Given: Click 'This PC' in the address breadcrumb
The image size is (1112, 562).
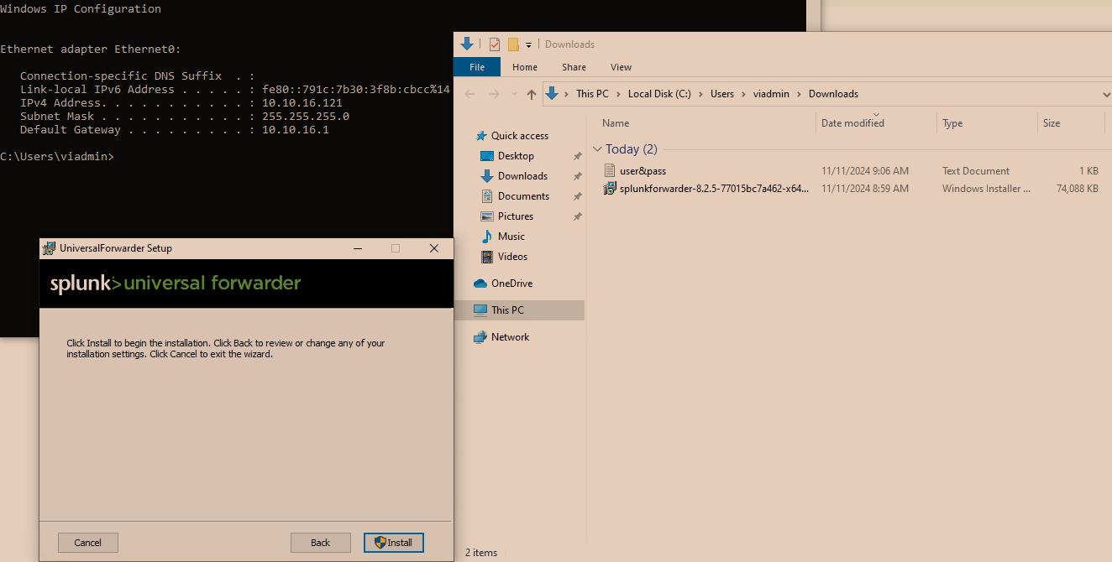Looking at the screenshot, I should click(x=592, y=94).
